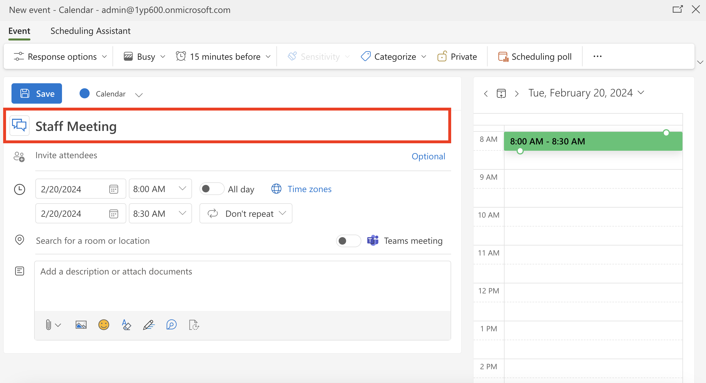Click the go to today calendar icon
Screen dimensions: 706x383
(501, 94)
